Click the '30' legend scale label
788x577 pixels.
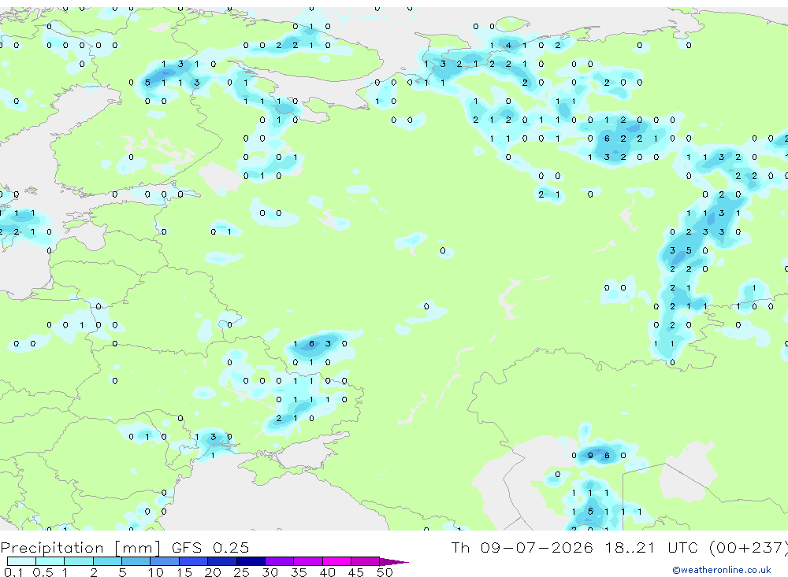(269, 572)
